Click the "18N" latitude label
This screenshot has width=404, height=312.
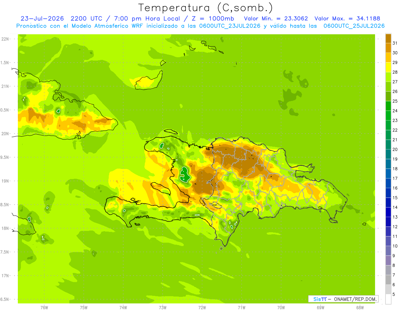[5, 228]
